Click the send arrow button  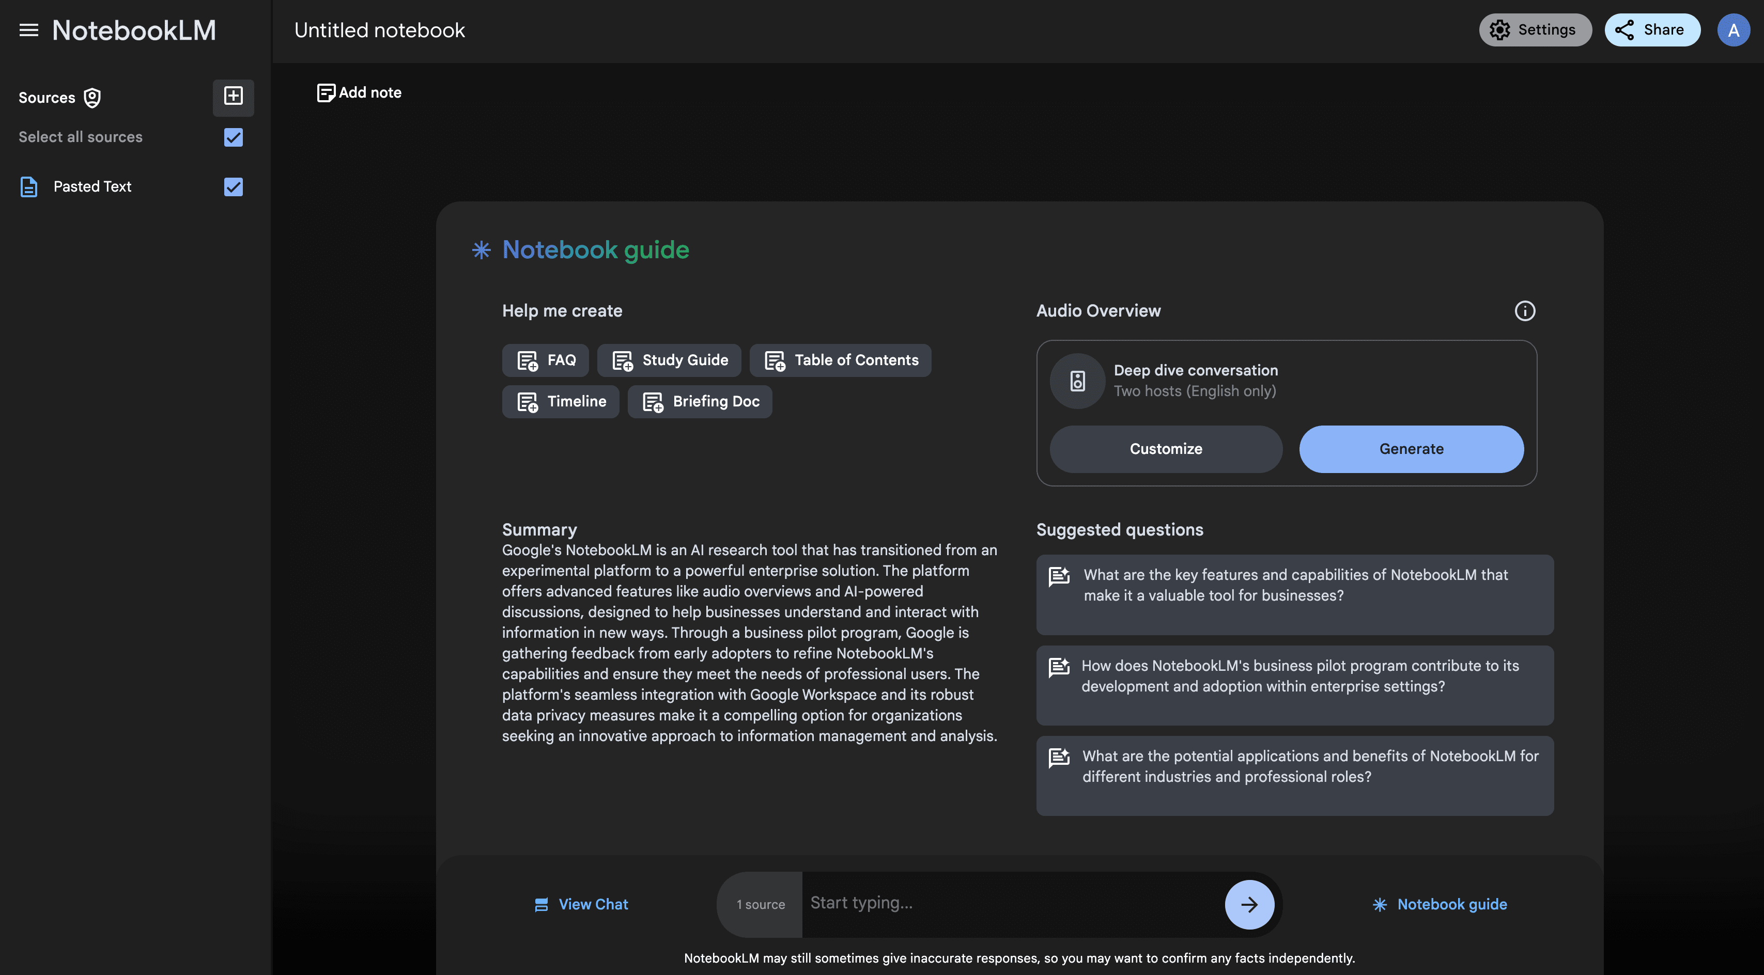tap(1249, 905)
